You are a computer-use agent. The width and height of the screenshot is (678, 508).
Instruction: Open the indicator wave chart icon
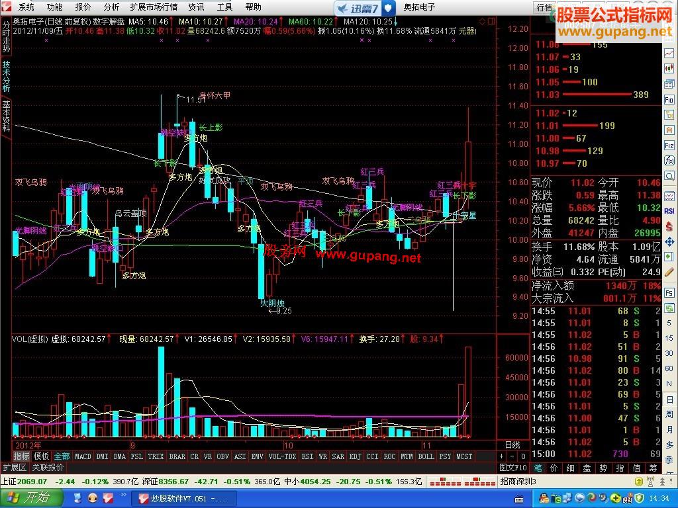[669, 196]
